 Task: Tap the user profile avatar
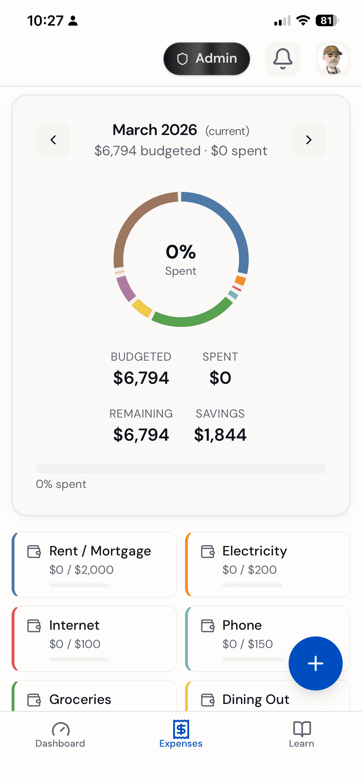point(333,59)
